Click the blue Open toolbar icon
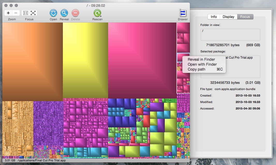 pyautogui.click(x=53, y=13)
